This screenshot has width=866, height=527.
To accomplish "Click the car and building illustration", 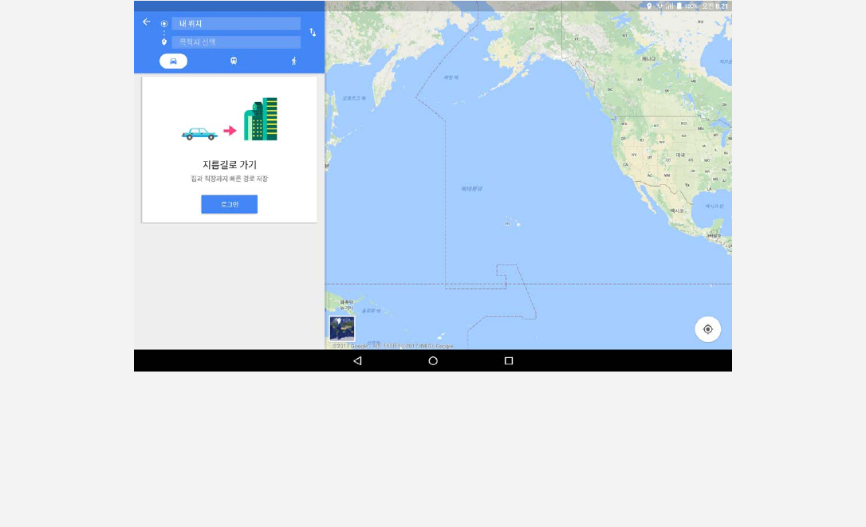I will tap(229, 120).
